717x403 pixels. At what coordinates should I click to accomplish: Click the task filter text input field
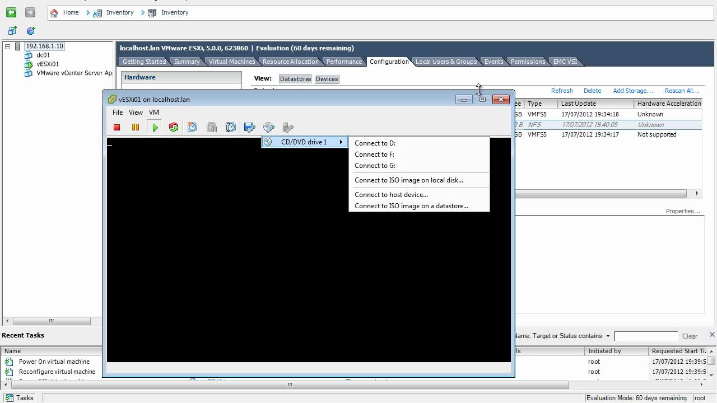646,336
